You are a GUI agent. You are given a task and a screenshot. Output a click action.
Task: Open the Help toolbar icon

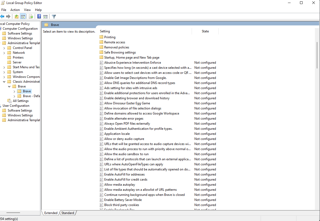[x=39, y=17]
